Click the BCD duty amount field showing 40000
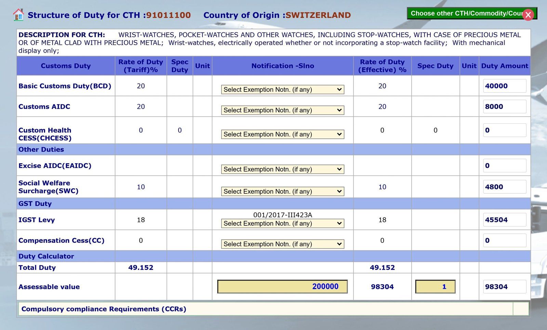The image size is (547, 330). click(505, 86)
